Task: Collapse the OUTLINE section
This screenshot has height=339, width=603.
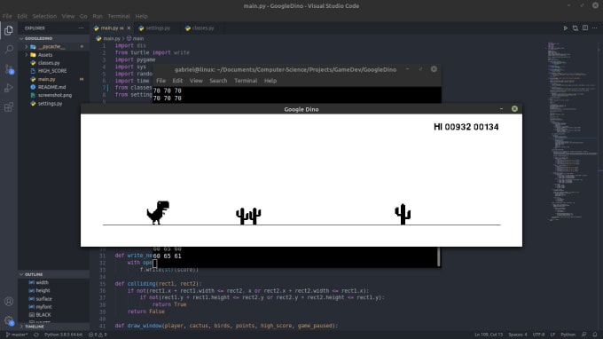Action: [54, 274]
